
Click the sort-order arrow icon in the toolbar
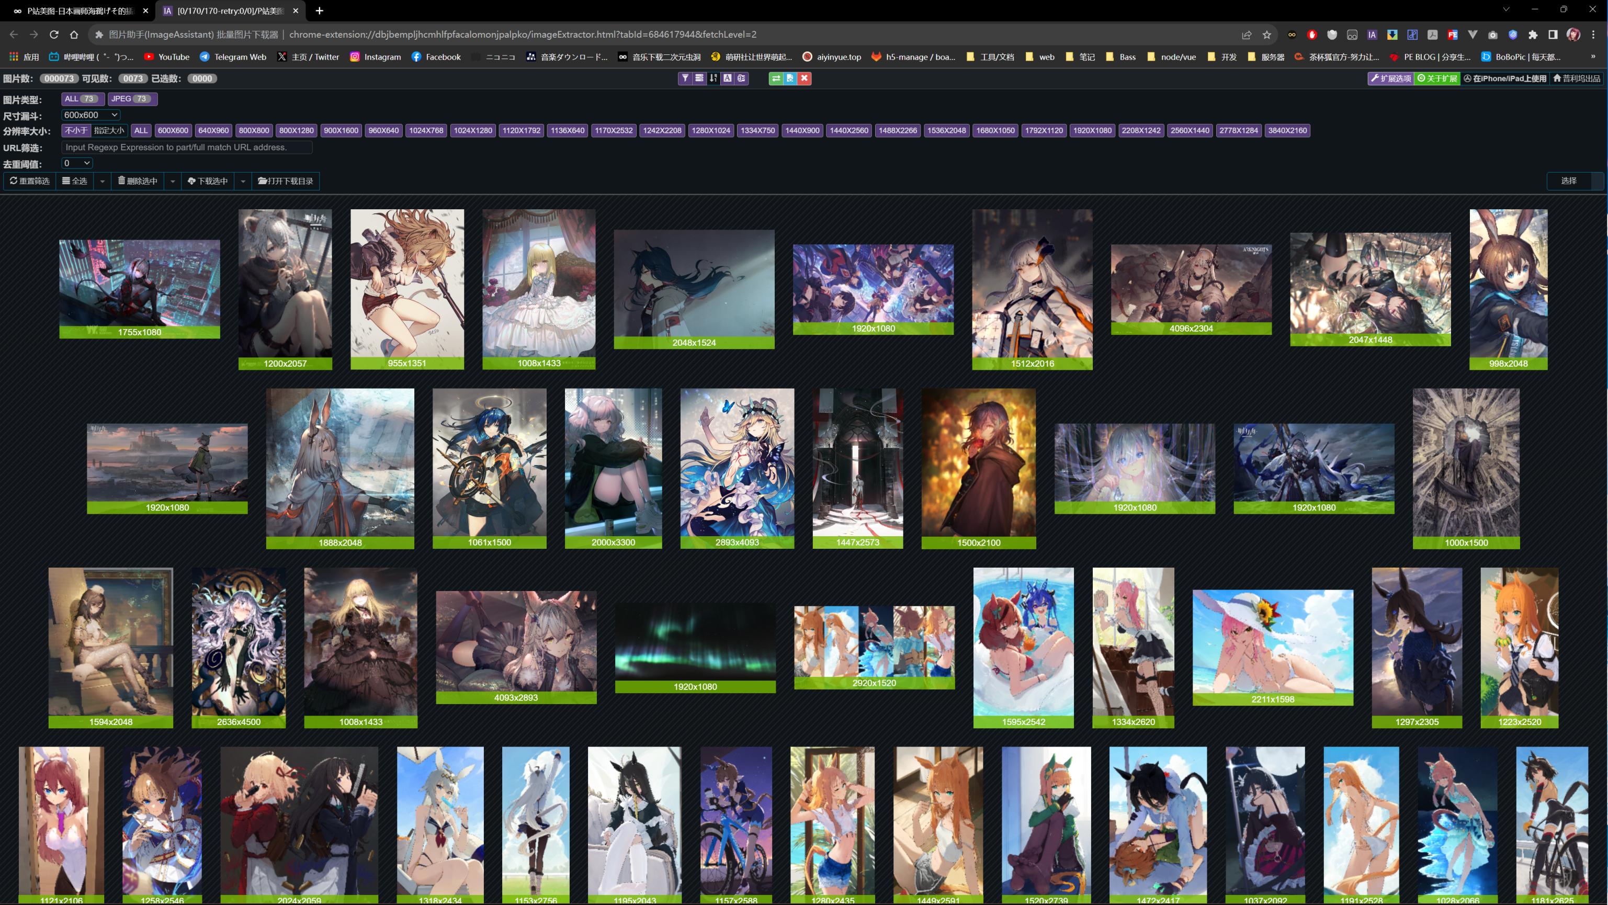(x=713, y=78)
